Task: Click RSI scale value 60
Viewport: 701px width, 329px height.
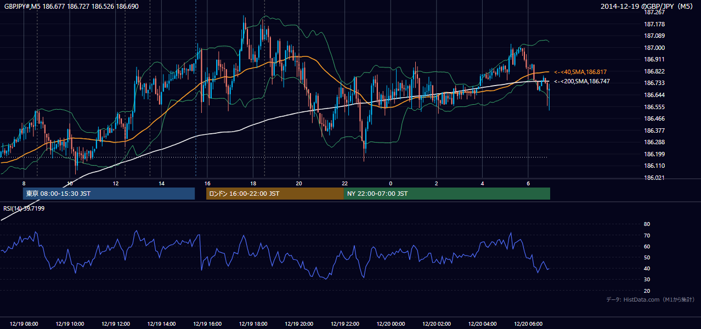Action: [x=647, y=246]
